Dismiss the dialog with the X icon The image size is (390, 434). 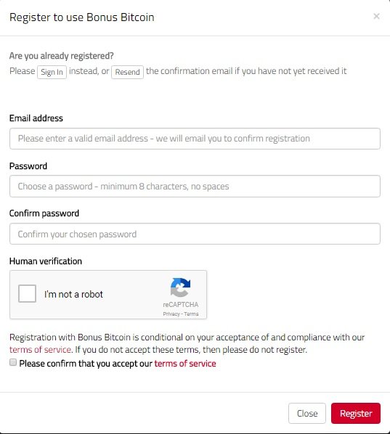coord(376,17)
